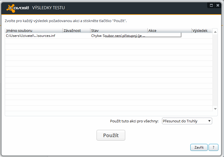
Task: Click the avast! logo icon
Action: pyautogui.click(x=17, y=8)
